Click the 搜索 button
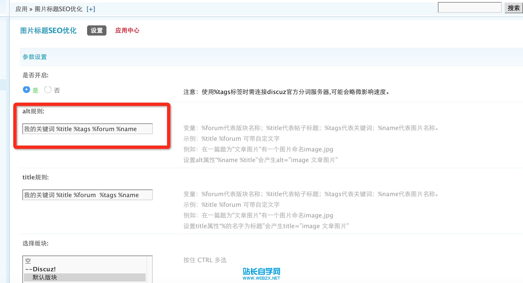 click(513, 8)
